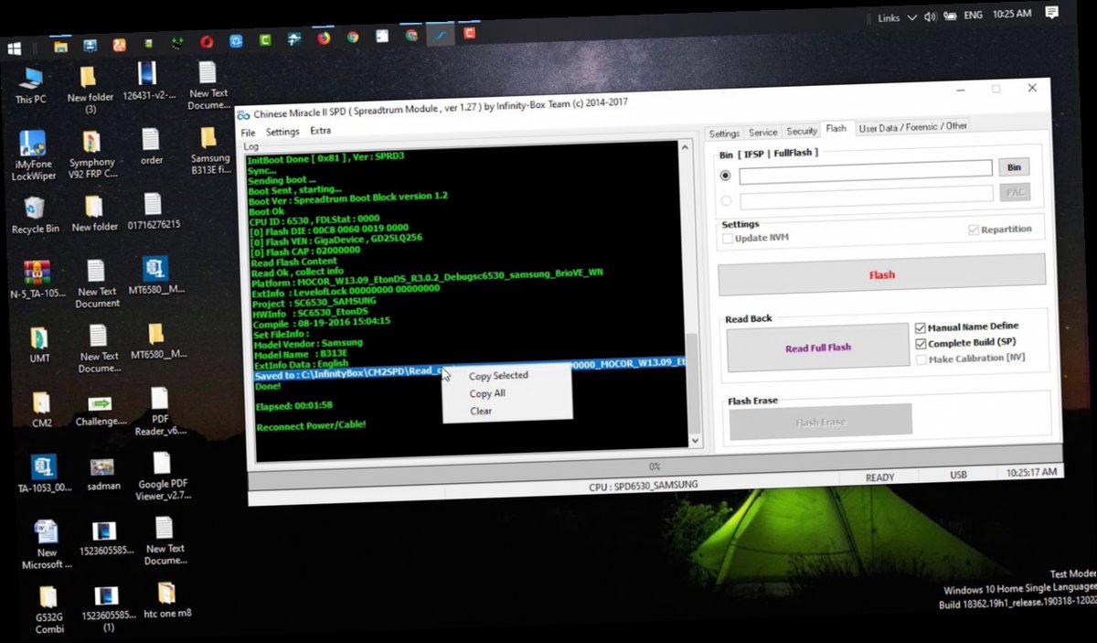Launch Opera browser from the taskbar
Screen dimensions: 1097x643
click(208, 41)
